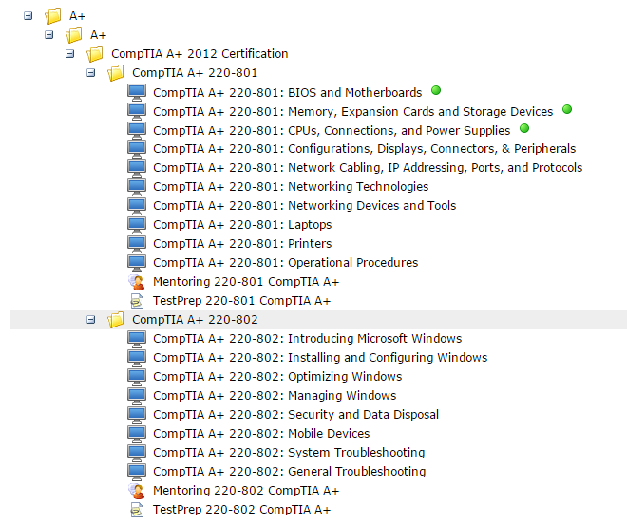Select CompTIA A+ 220-801: Printers
The width and height of the screenshot is (627, 524).
[242, 243]
